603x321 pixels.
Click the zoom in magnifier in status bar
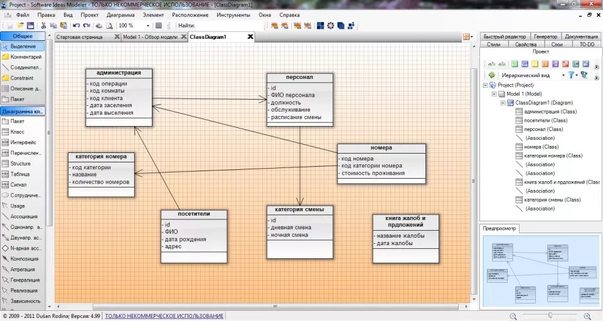(587, 316)
